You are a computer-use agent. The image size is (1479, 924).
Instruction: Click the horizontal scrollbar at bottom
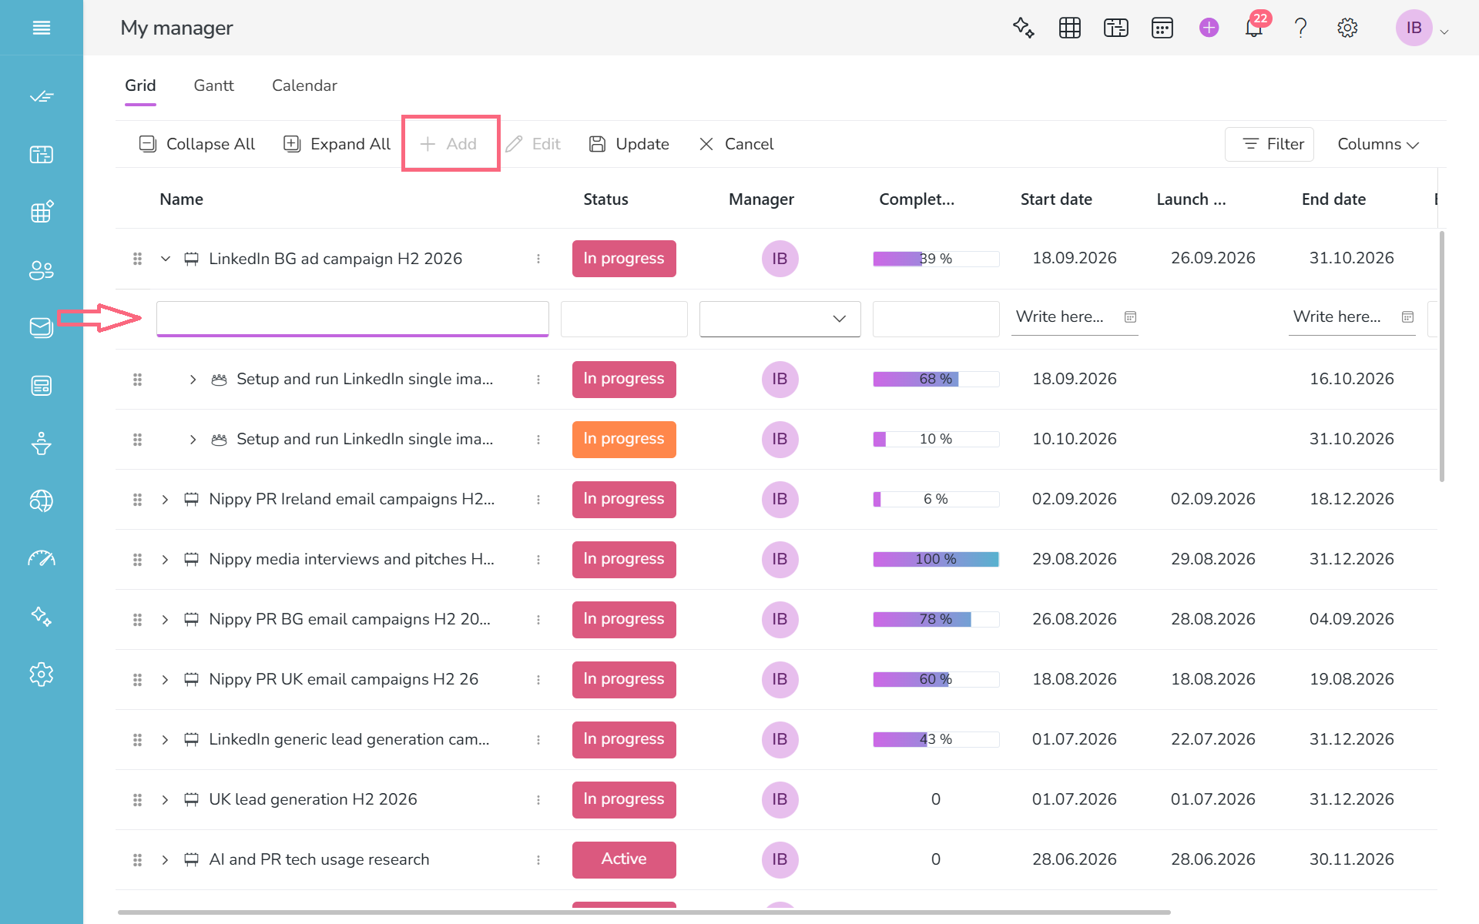coord(644,912)
